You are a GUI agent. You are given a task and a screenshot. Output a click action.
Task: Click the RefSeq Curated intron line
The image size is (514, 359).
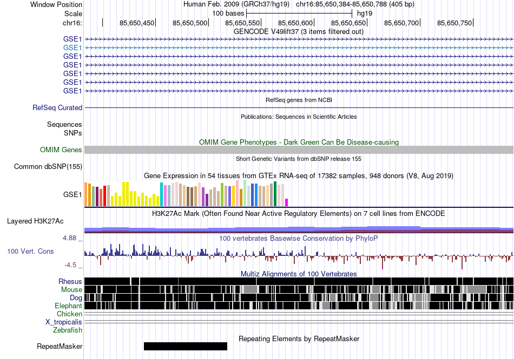pyautogui.click(x=299, y=107)
